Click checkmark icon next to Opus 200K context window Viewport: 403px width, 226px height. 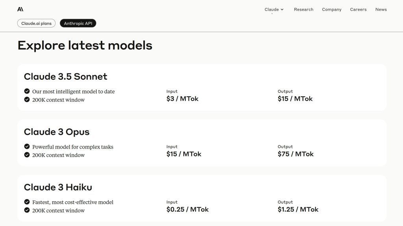(x=27, y=155)
